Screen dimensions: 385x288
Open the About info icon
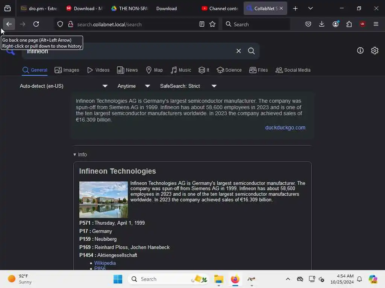pos(360,51)
